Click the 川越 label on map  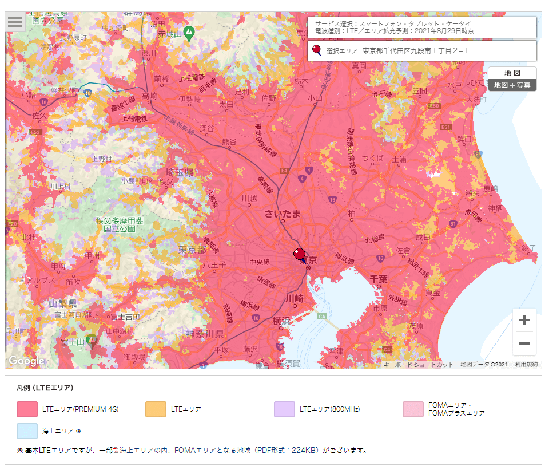click(x=249, y=199)
